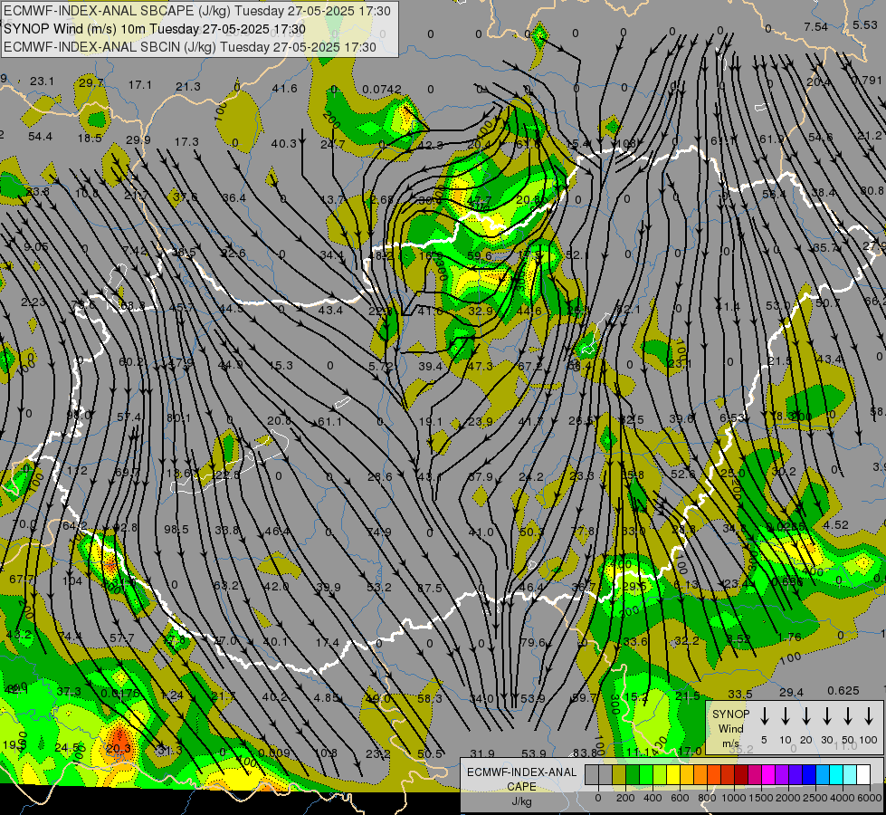The image size is (886, 815).
Task: Pick the pure blue swatch in the CAPE legend
Action: tap(808, 775)
